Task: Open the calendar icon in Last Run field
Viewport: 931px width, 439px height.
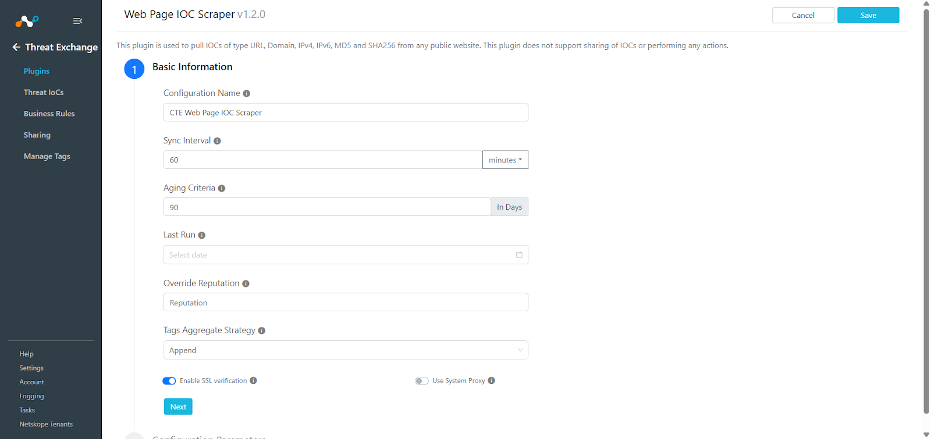Action: click(519, 254)
